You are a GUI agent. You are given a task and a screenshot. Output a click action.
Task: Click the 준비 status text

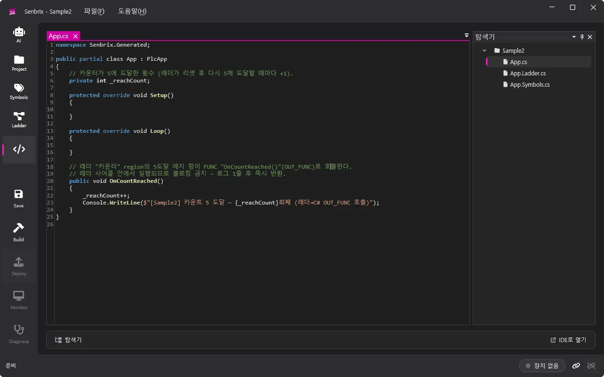[11, 366]
